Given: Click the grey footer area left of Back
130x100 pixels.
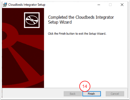Looking at the screenshot, I should pyautogui.click(x=33, y=93).
